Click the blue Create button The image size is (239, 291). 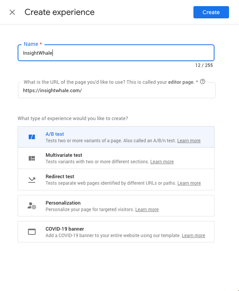point(211,12)
